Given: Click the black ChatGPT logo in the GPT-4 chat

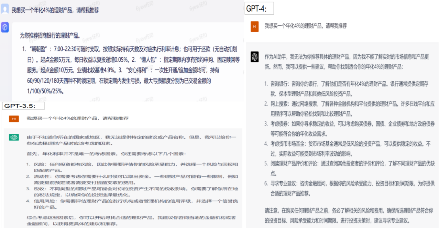Looking at the screenshot, I should (x=255, y=57).
